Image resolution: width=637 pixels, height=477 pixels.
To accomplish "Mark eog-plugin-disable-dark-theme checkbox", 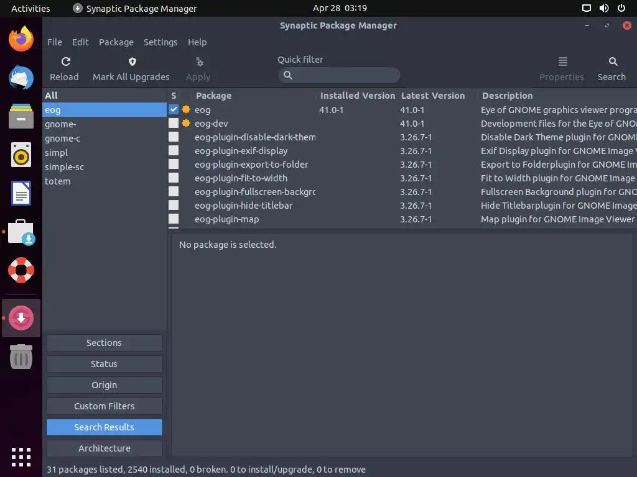I will (174, 137).
